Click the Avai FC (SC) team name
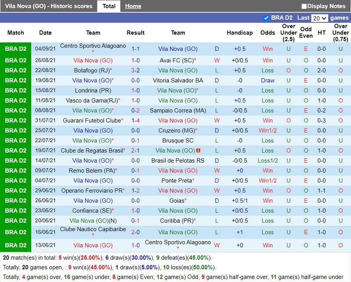 pos(176,60)
